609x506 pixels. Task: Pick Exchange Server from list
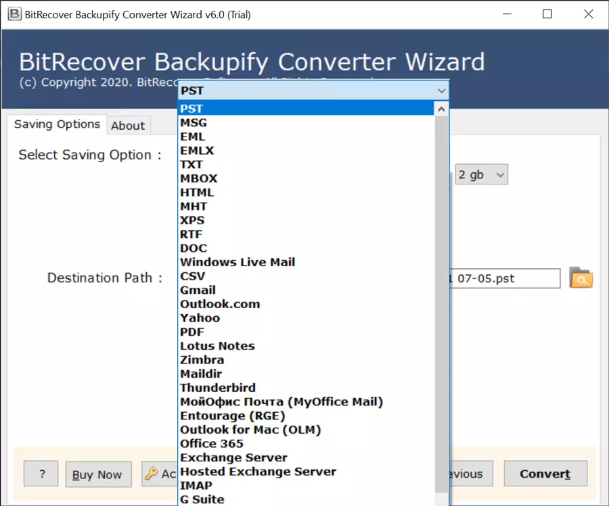[306, 457]
